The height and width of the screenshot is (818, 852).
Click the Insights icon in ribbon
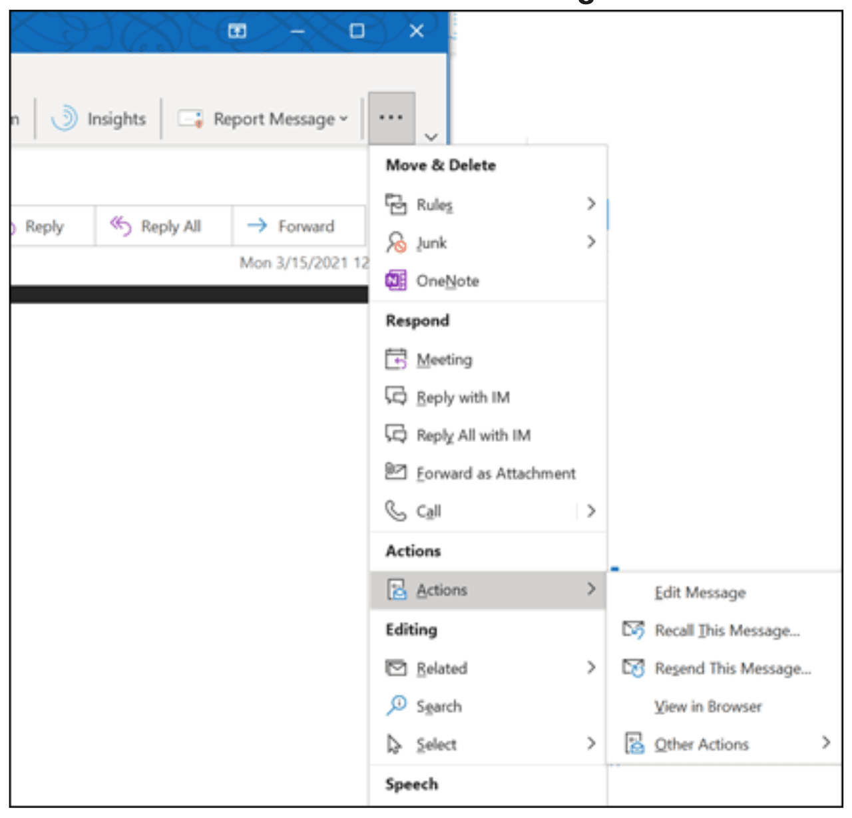65,118
